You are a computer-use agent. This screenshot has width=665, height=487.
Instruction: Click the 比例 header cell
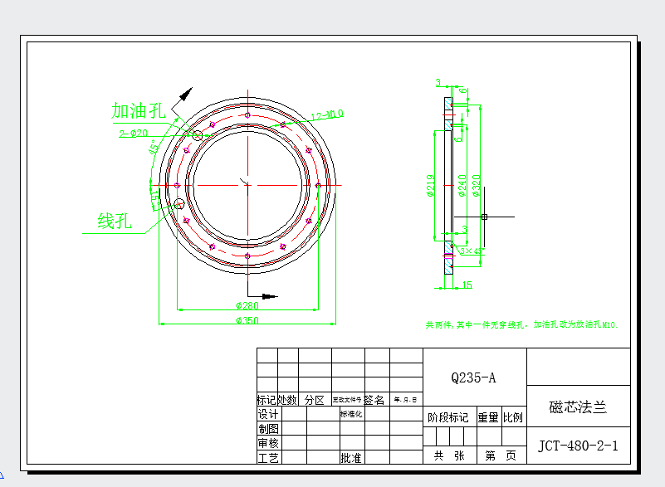pos(513,417)
